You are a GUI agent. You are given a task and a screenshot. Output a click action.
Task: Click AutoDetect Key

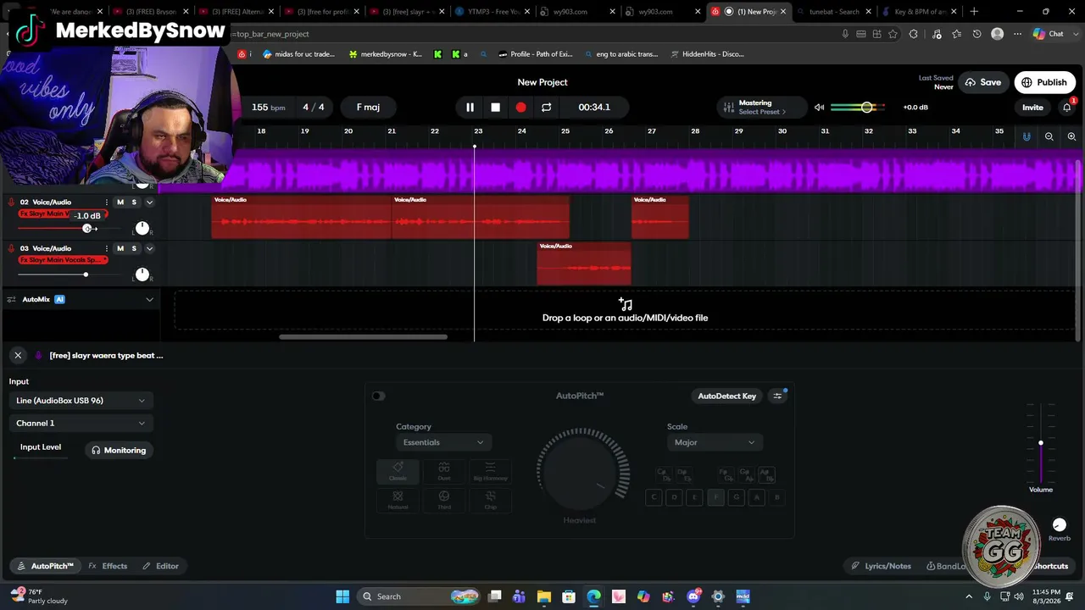726,396
